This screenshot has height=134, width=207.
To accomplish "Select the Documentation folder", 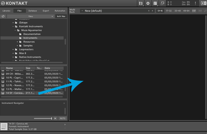I will pos(32,34).
